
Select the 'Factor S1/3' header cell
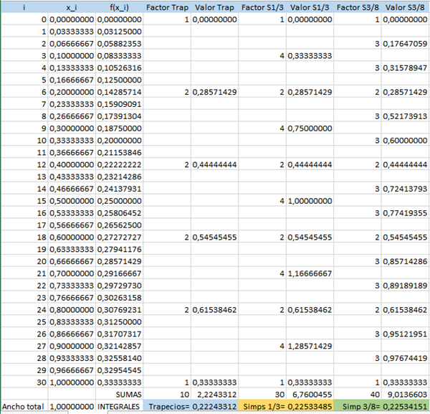click(263, 6)
